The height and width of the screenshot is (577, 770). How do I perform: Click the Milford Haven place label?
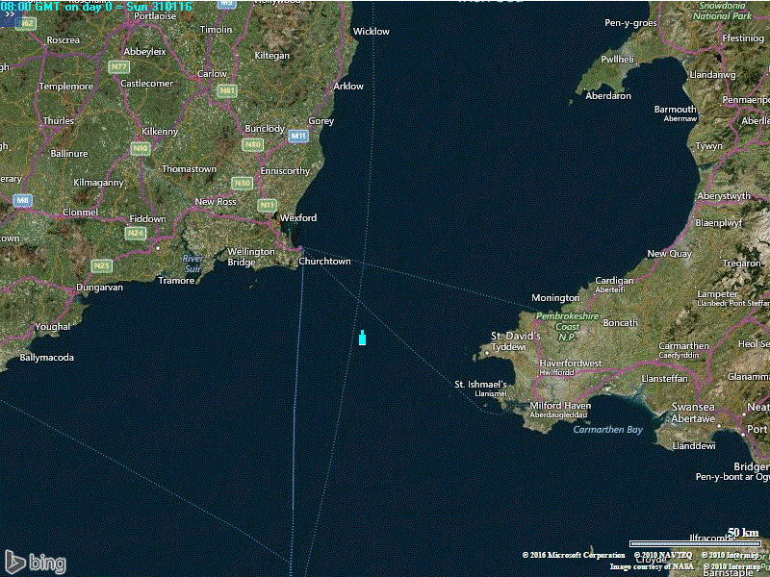[560, 406]
